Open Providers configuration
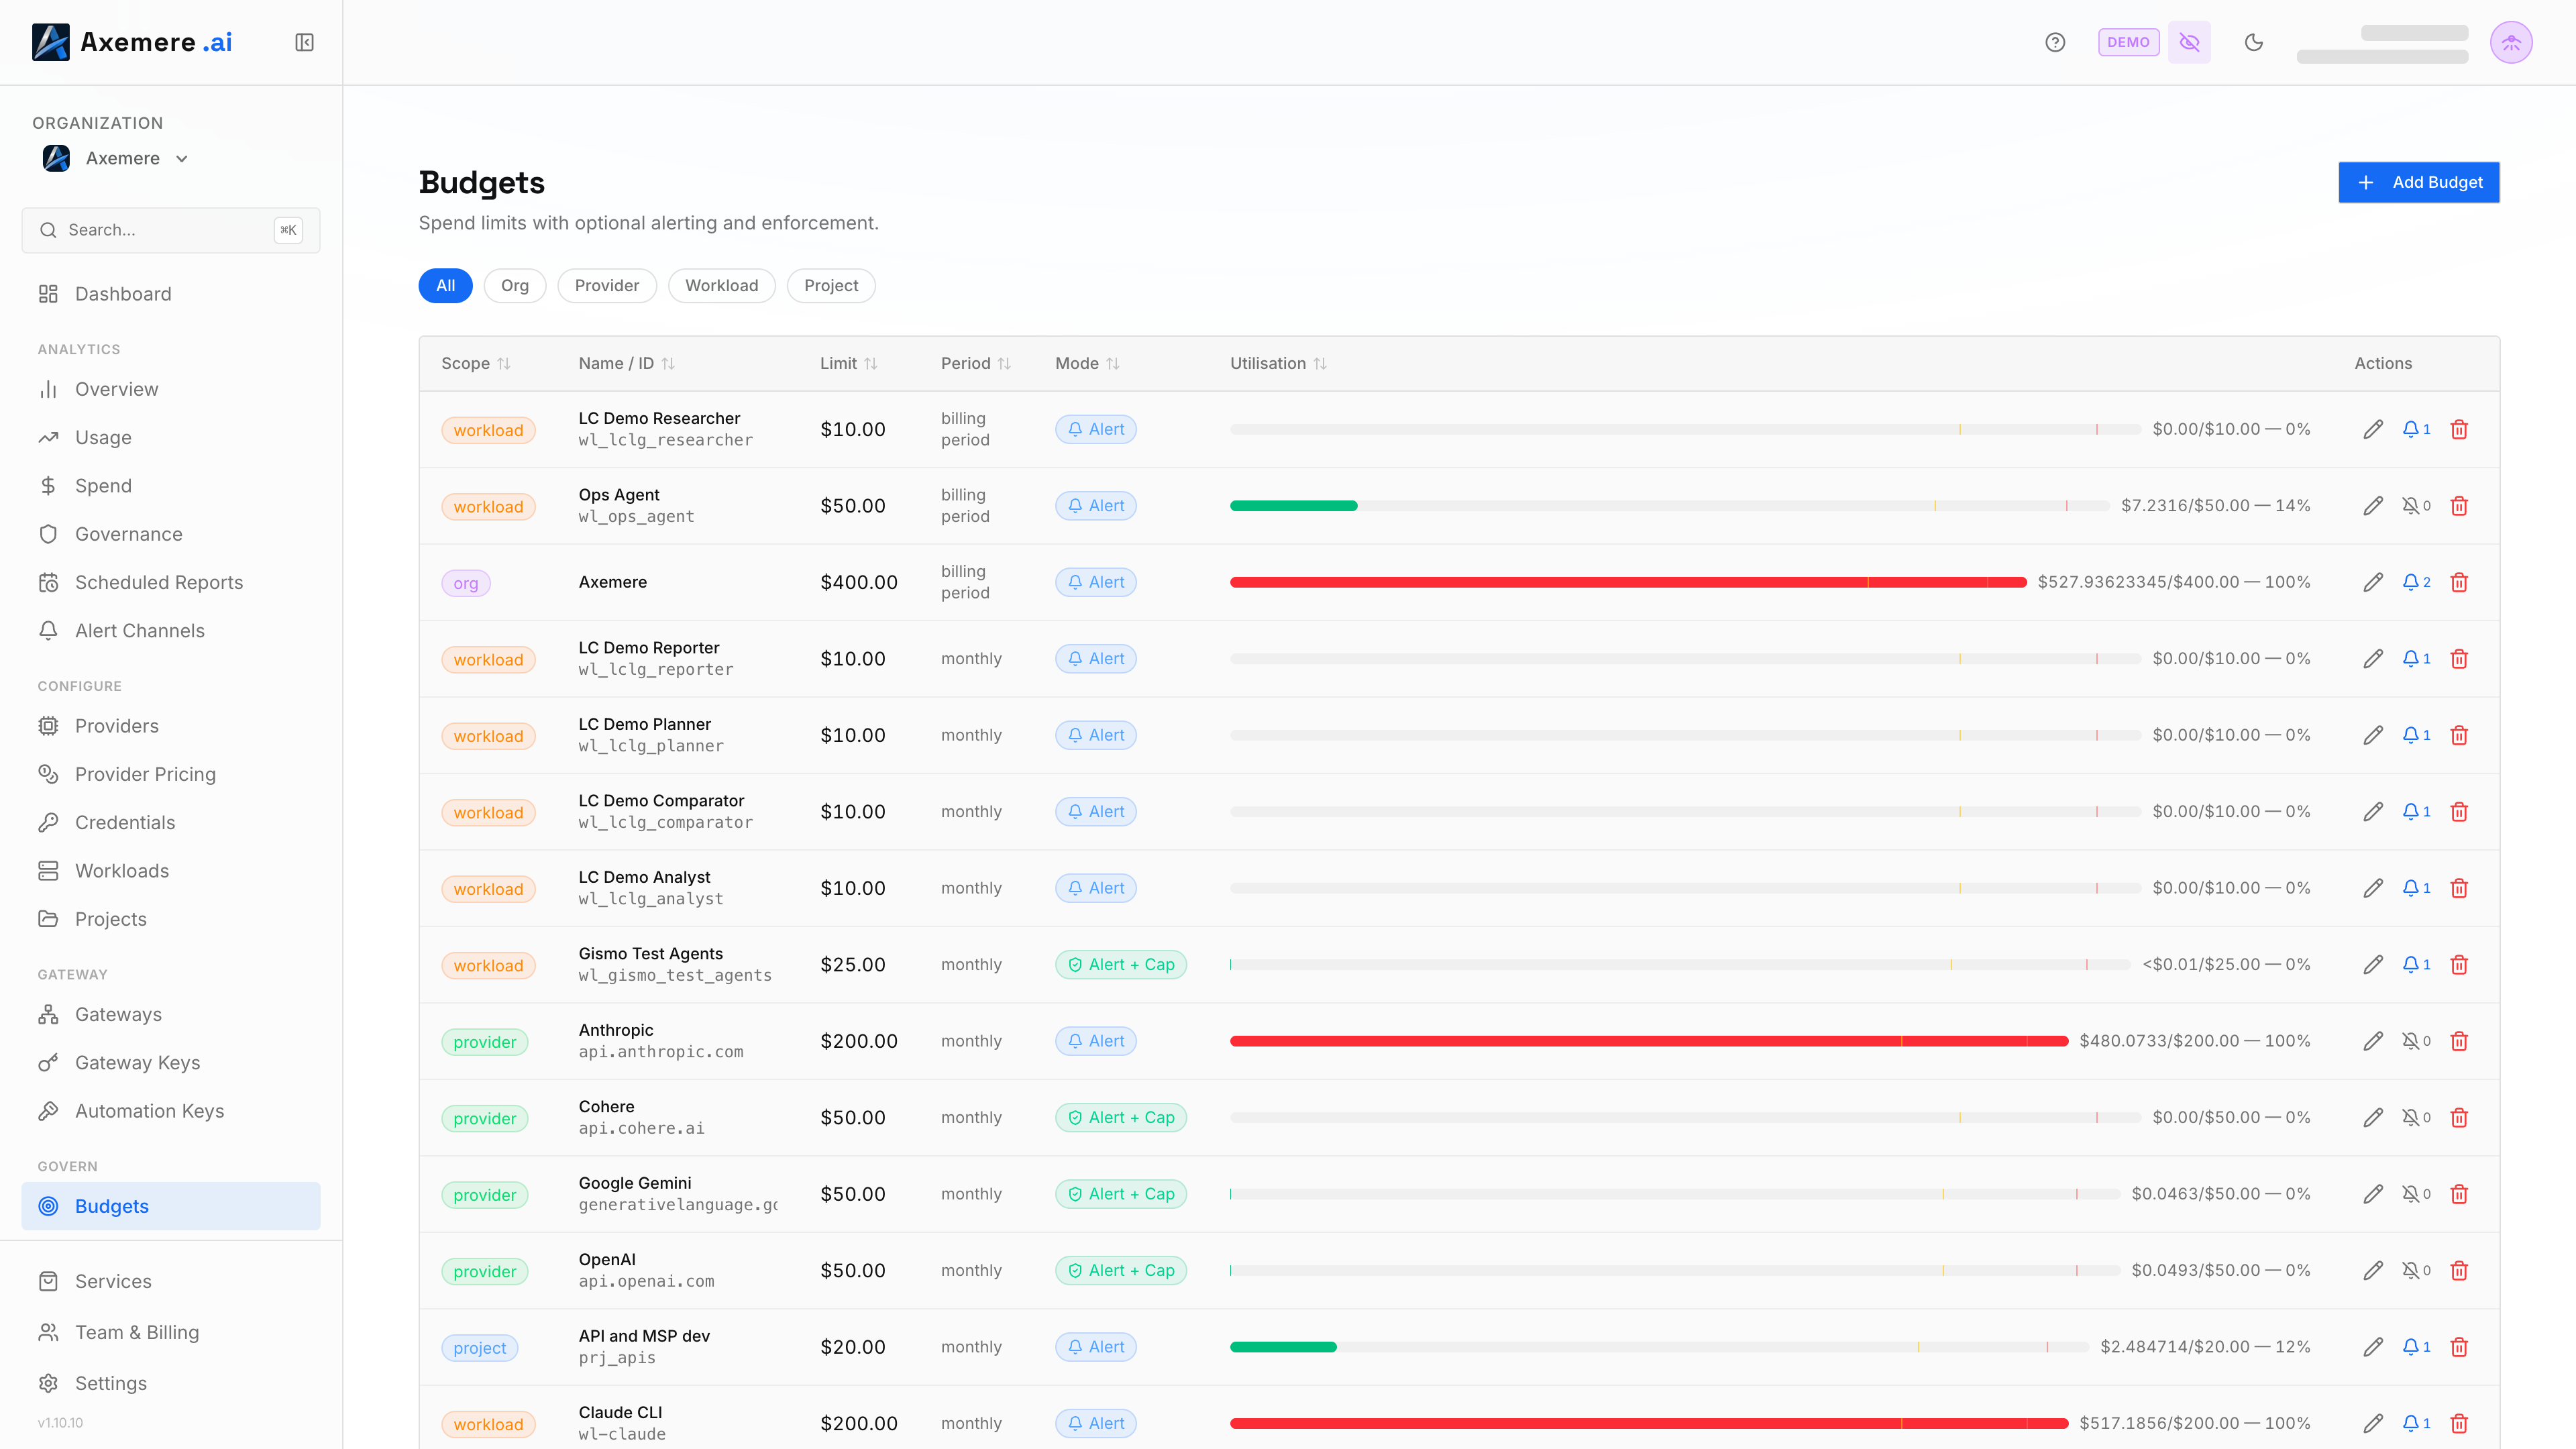The image size is (2576, 1449). pos(171,726)
